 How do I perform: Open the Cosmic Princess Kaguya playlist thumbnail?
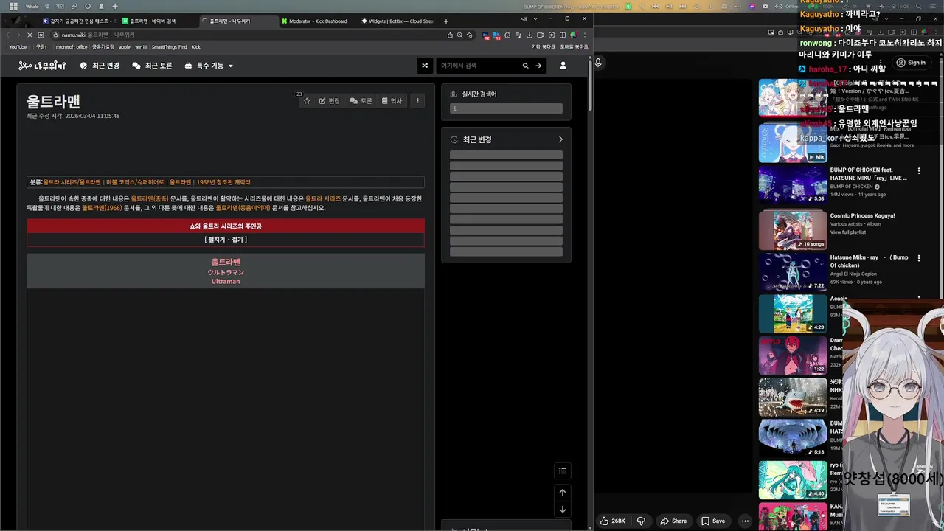point(793,230)
